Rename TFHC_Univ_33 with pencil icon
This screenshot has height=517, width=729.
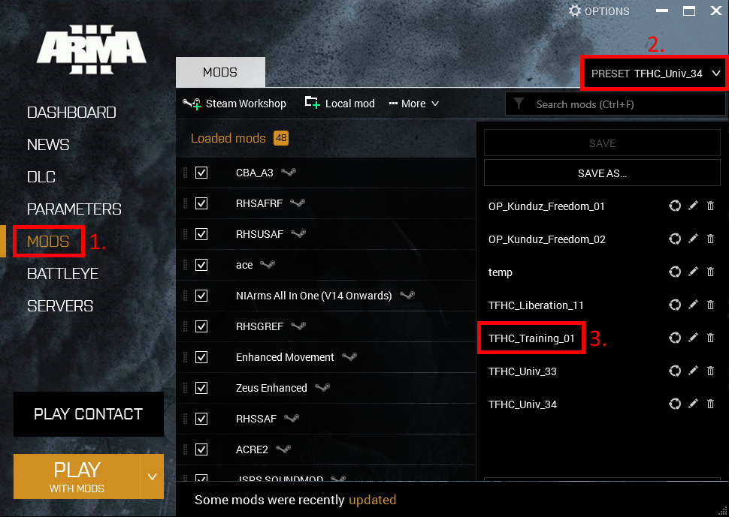(x=693, y=371)
